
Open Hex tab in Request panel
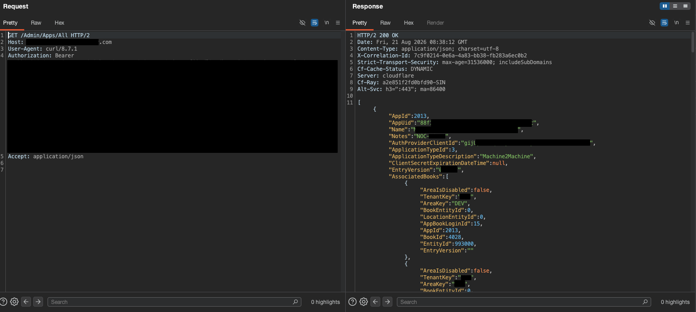(x=60, y=22)
